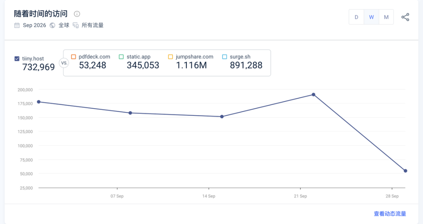Click the 07 Sep x-axis label
The image size is (423, 224).
pos(117,196)
